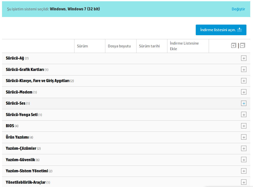Screen dimensions: 253x187
Task: Click the Değiştir link to change OS
Action: tap(238, 9)
